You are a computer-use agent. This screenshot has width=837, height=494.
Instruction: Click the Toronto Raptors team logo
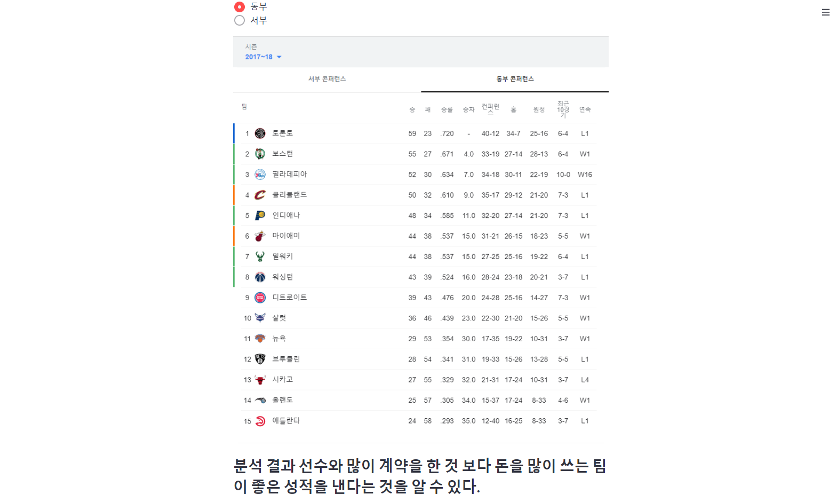click(260, 133)
